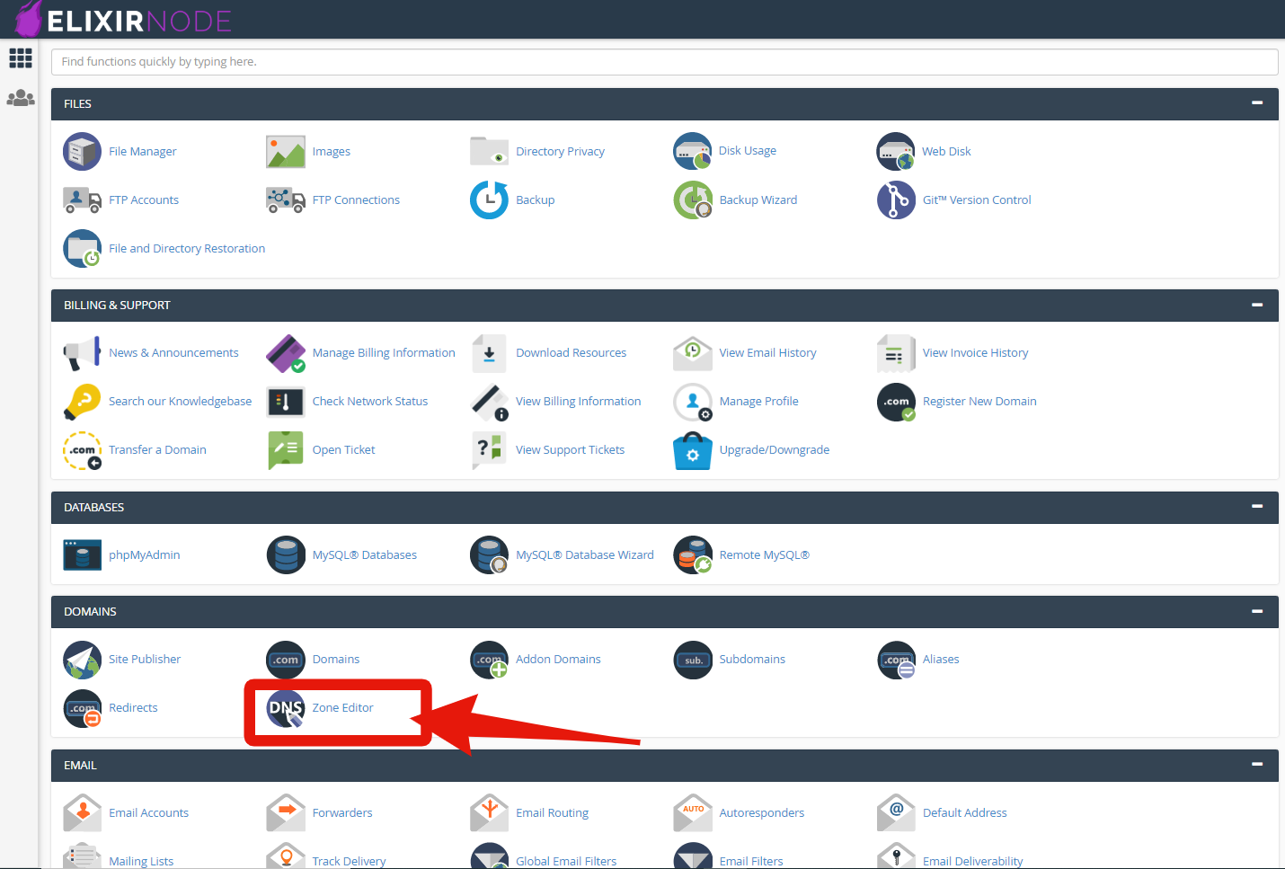Viewport: 1285px width, 869px height.
Task: Go to Aliases link
Action: pyautogui.click(x=941, y=660)
